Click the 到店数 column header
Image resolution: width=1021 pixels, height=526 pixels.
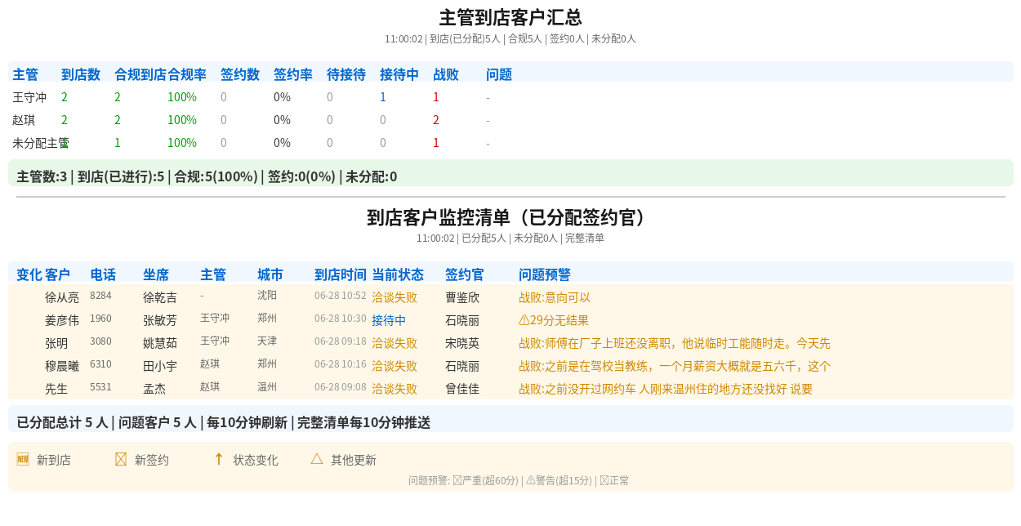click(x=81, y=74)
